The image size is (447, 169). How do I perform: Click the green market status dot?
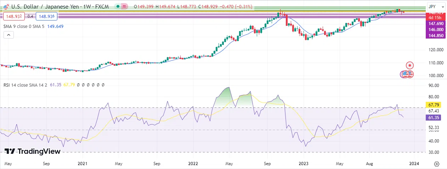[118, 6]
